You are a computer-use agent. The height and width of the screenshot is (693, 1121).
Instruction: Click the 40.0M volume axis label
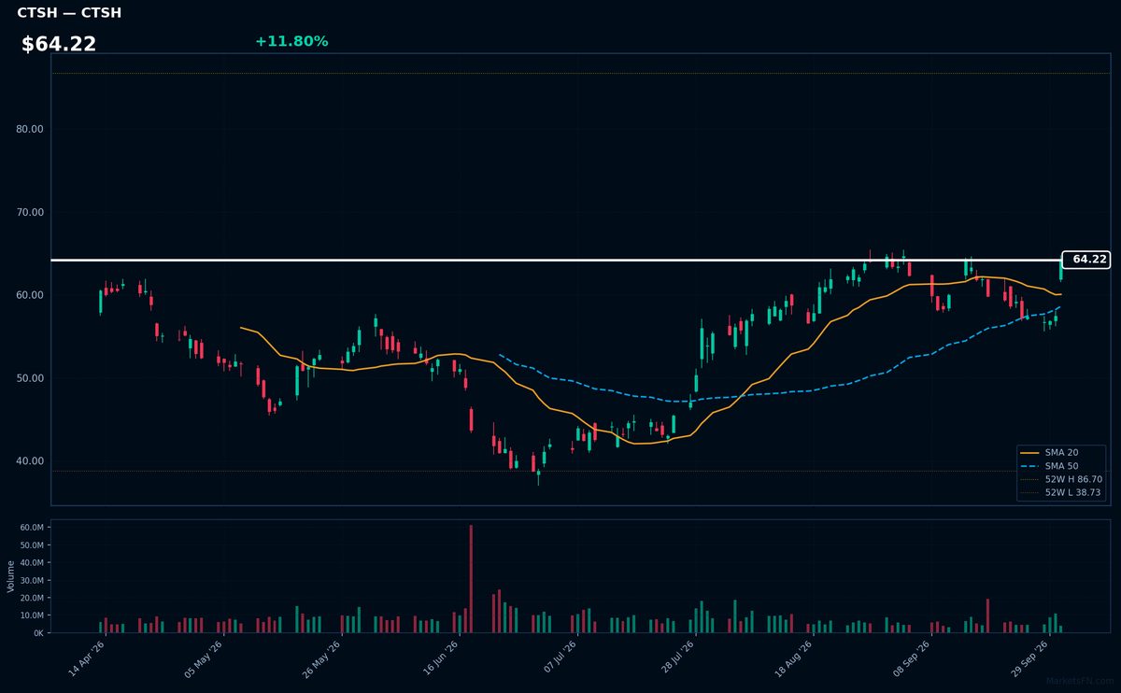(x=32, y=563)
